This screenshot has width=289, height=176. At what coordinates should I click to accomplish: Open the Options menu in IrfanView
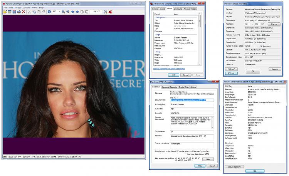click(26, 8)
